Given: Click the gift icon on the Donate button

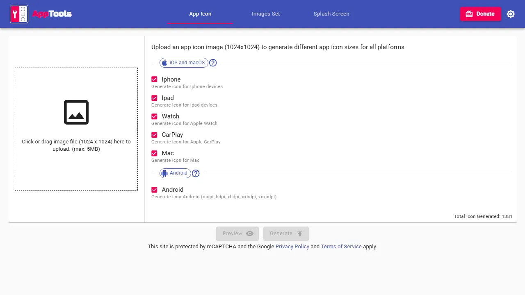Looking at the screenshot, I should point(469,14).
